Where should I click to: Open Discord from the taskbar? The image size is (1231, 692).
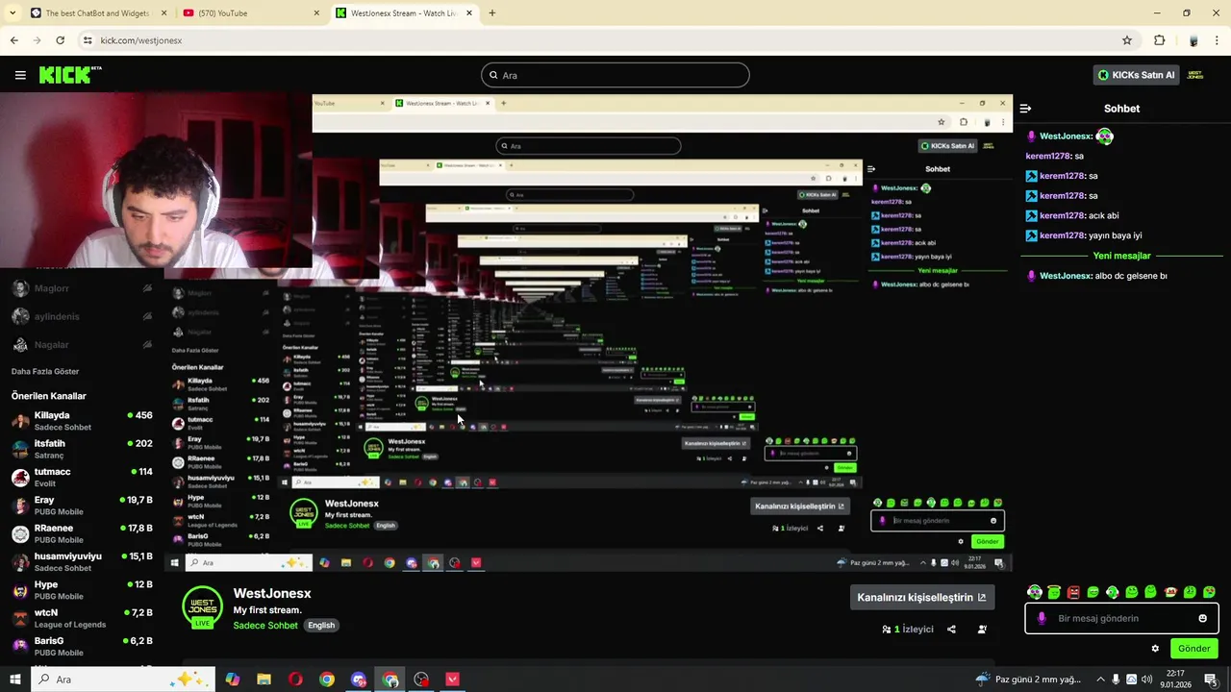tap(359, 680)
